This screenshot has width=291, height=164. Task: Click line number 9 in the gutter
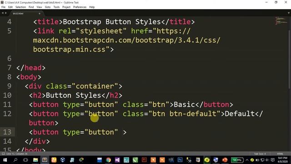click(9, 86)
